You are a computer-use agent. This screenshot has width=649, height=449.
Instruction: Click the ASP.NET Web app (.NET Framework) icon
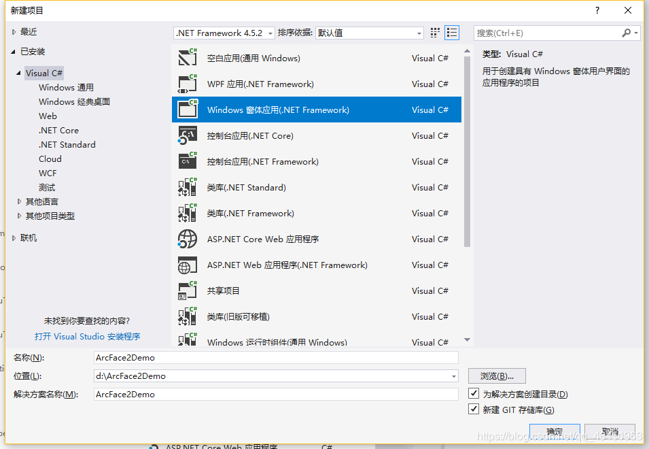click(x=188, y=265)
